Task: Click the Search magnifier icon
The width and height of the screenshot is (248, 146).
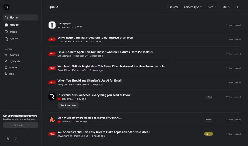Action: tap(6, 39)
